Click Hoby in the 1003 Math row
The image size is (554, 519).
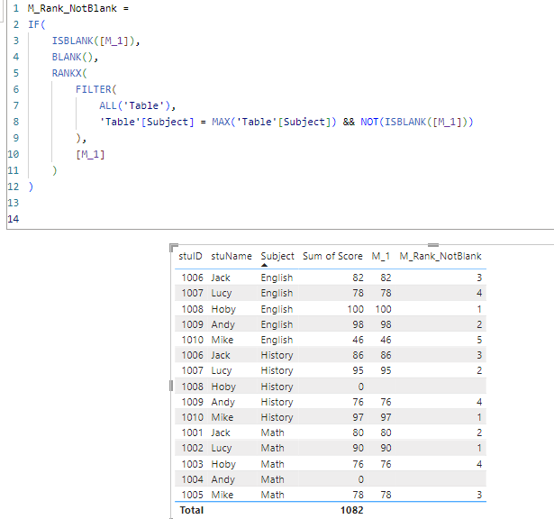click(223, 464)
